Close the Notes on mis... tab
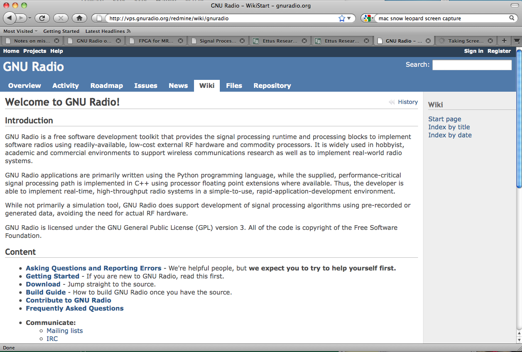This screenshot has height=352, width=522. pos(56,41)
